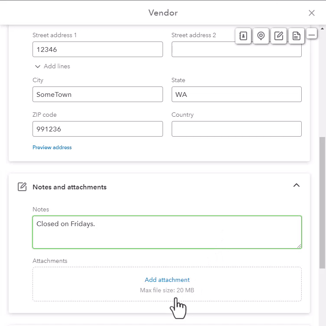Click Add attachment link
The width and height of the screenshot is (326, 326).
[167, 280]
